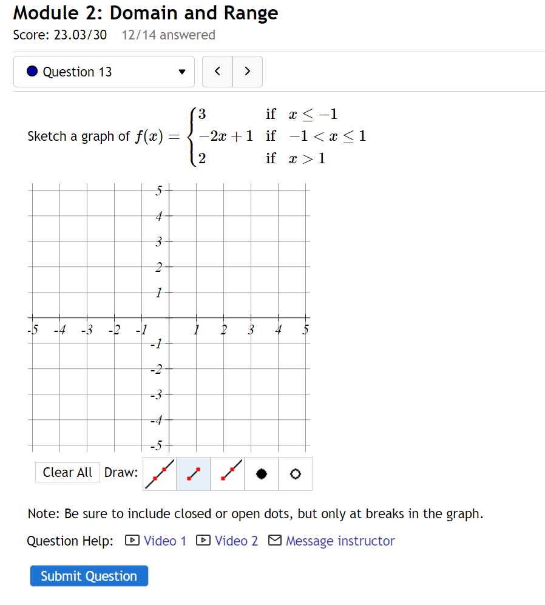Click the envelope icon for messaging instructor

pyautogui.click(x=276, y=541)
